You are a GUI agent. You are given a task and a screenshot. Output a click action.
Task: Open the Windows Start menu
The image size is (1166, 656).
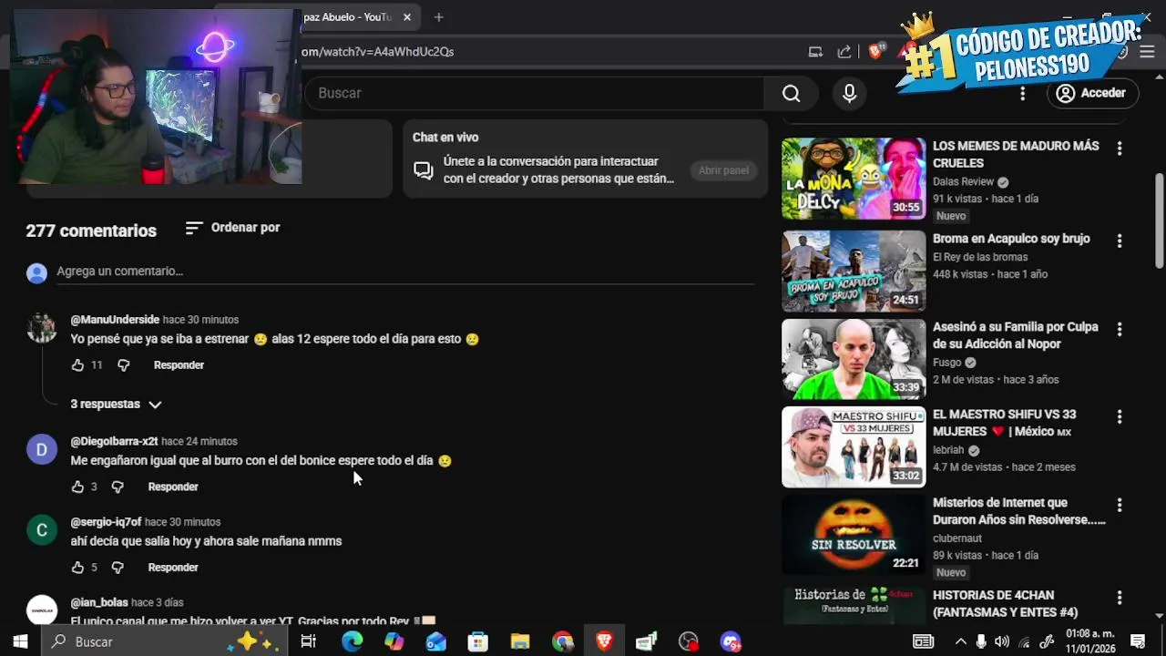[20, 641]
